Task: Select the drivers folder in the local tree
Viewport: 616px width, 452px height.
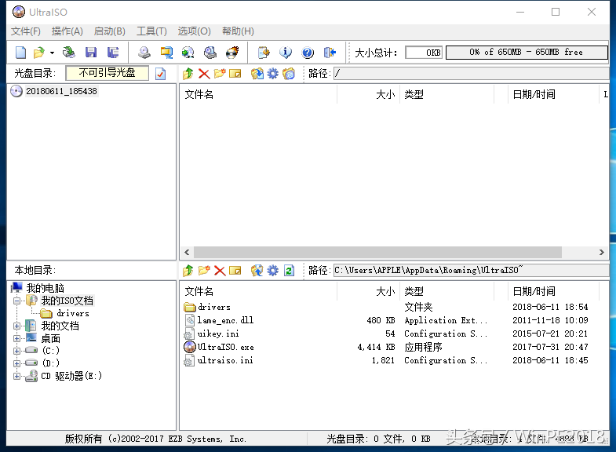Action: [x=73, y=313]
